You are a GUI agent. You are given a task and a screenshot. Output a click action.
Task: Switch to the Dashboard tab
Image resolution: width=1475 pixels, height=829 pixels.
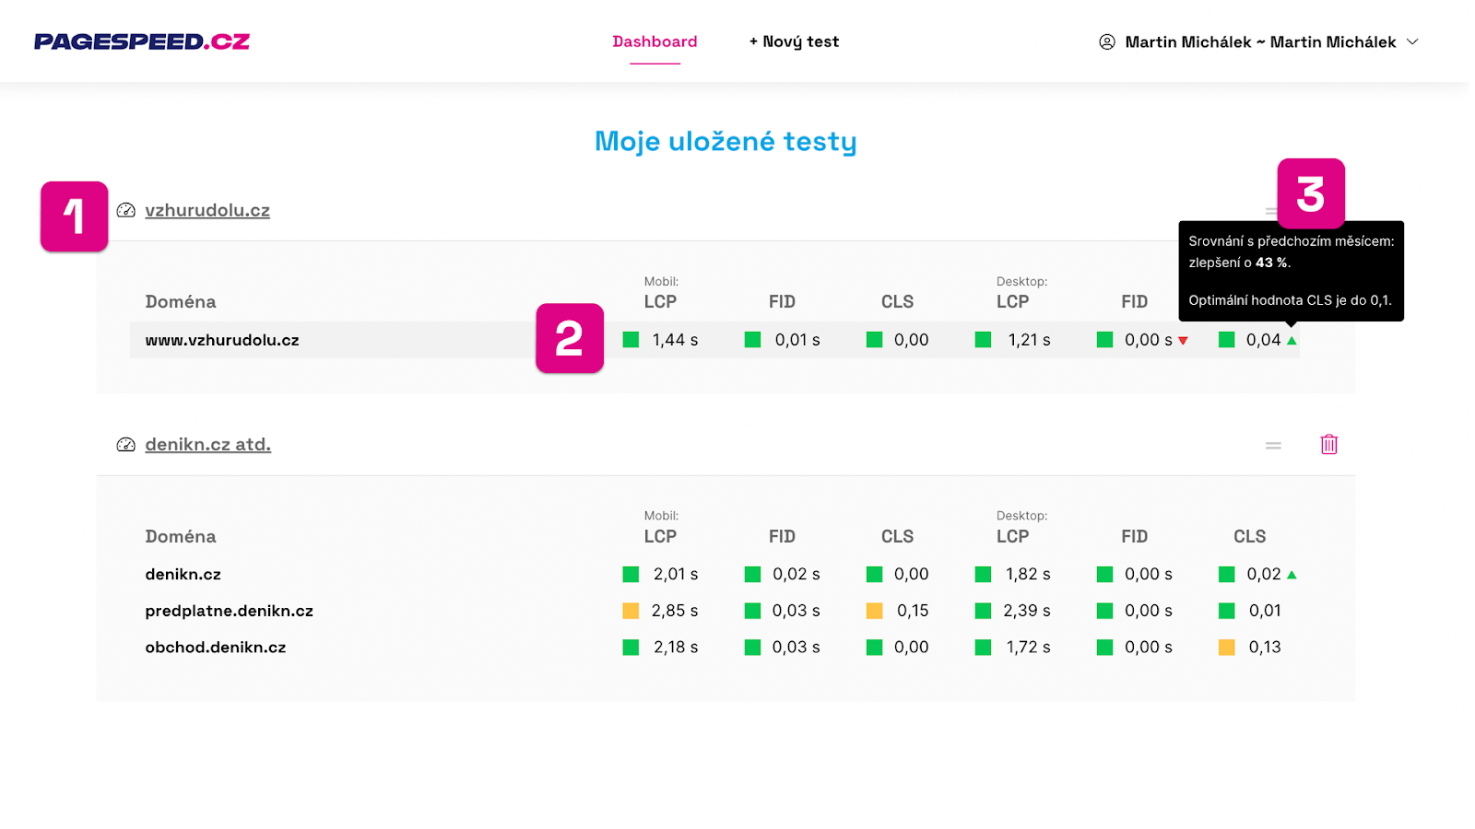[x=655, y=41]
